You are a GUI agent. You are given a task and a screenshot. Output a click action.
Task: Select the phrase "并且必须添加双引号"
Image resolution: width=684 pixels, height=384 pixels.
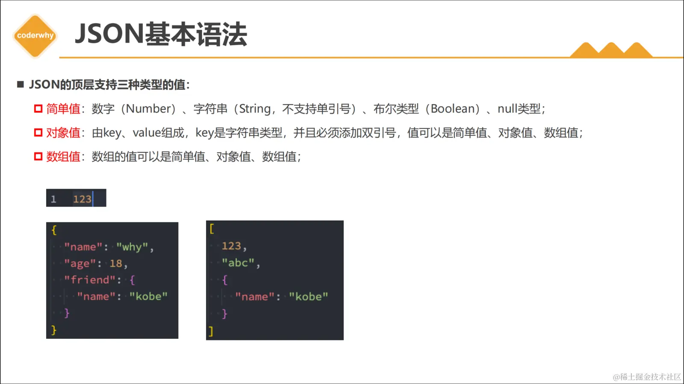pos(345,133)
